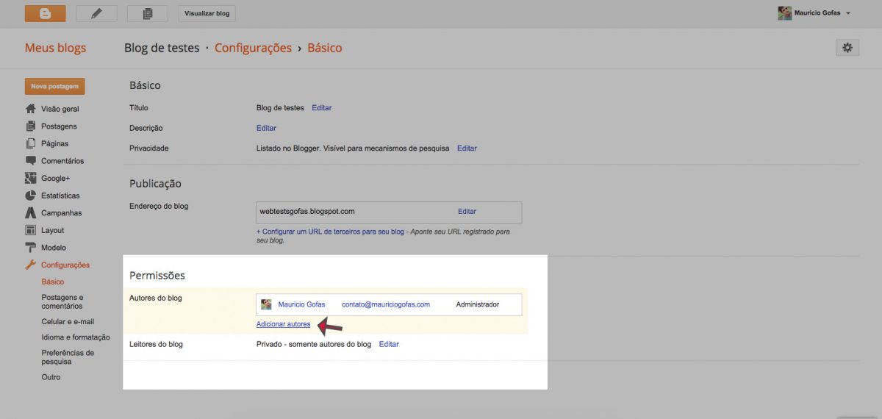
Task: Click Configurações in the breadcrumb
Action: click(x=253, y=48)
